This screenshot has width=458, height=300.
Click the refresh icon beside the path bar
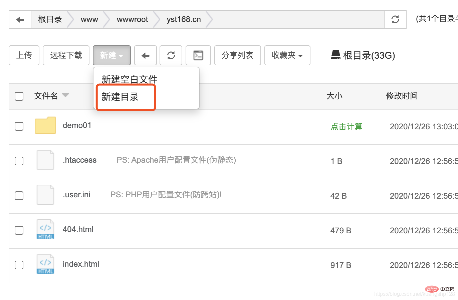tap(395, 19)
